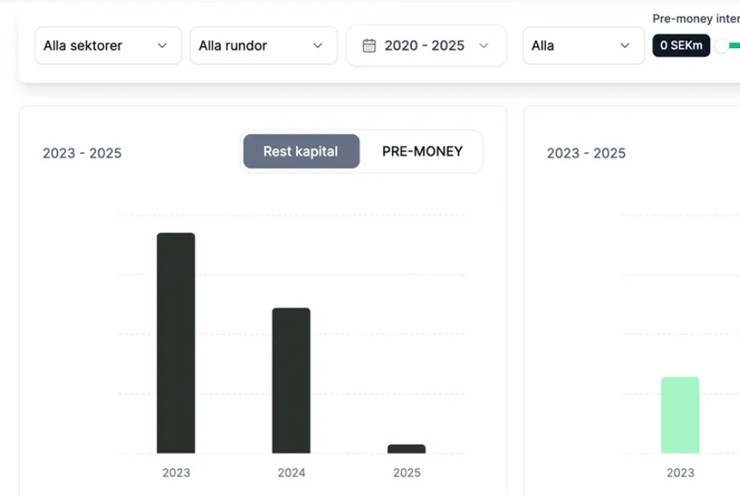The height and width of the screenshot is (495, 740).
Task: Expand the Alla dropdown near Pre-money interval
Action: click(583, 46)
